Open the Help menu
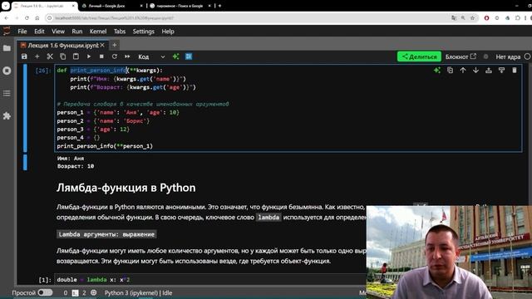Screen dimensions: 532x299 168,32
